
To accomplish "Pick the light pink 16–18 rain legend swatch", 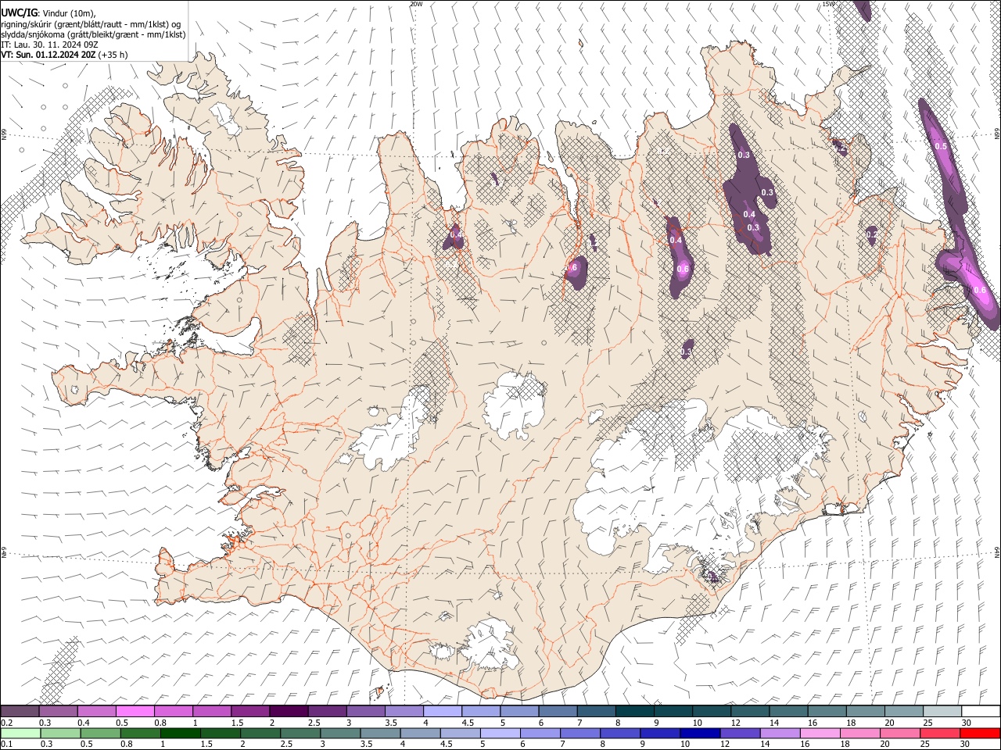I will (820, 733).
